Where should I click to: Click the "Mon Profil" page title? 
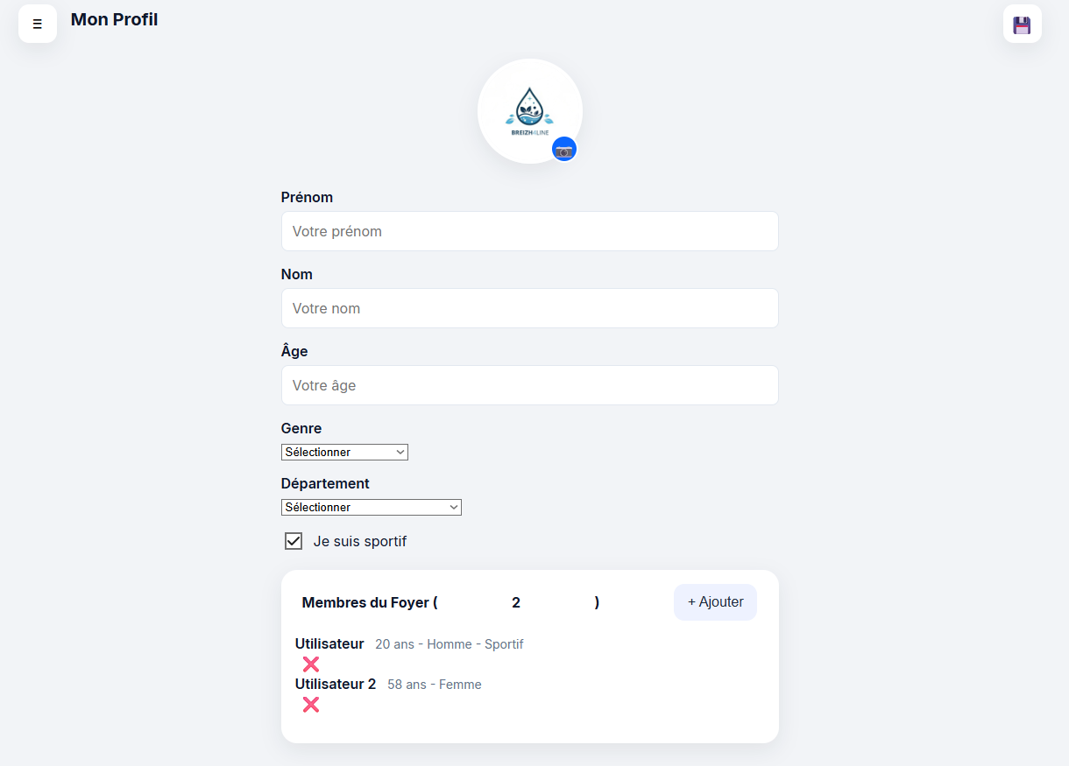[114, 20]
